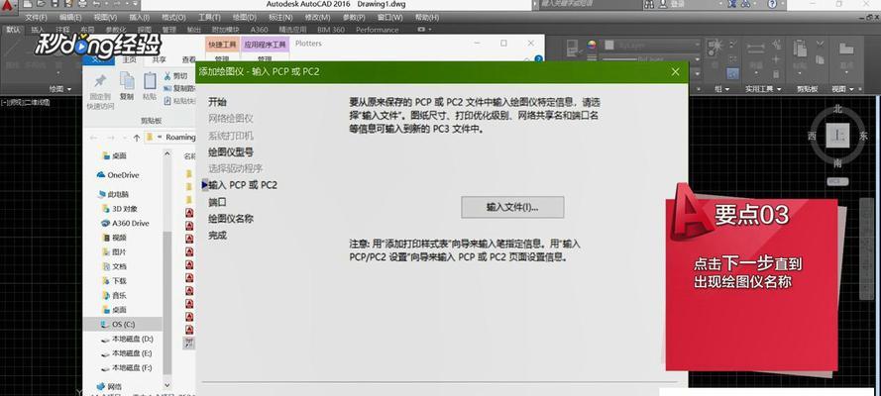Open the 工具(T) menu in AutoCAD
Viewport: 881px width, 396px height.
click(x=209, y=18)
